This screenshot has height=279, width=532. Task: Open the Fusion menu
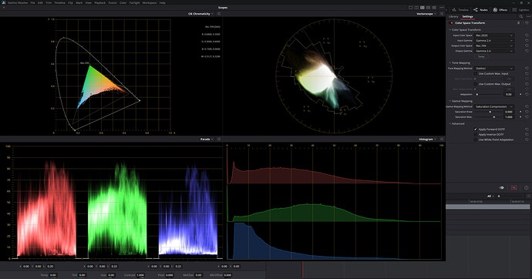click(113, 3)
